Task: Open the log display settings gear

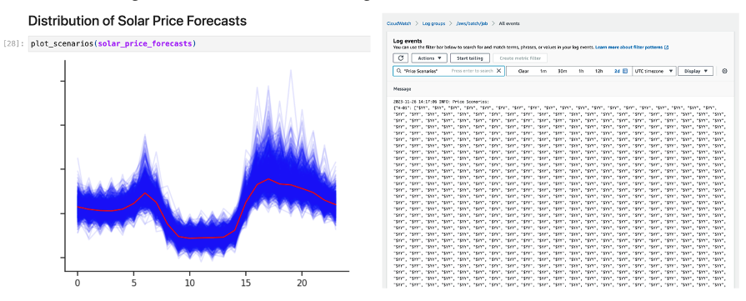Action: (724, 71)
